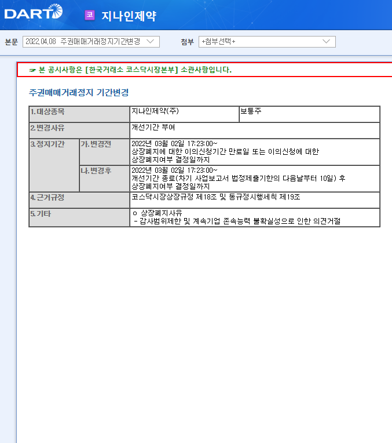Select the 지나인제약(주) table cell
Image resolution: width=392 pixels, height=443 pixels.
coord(184,114)
